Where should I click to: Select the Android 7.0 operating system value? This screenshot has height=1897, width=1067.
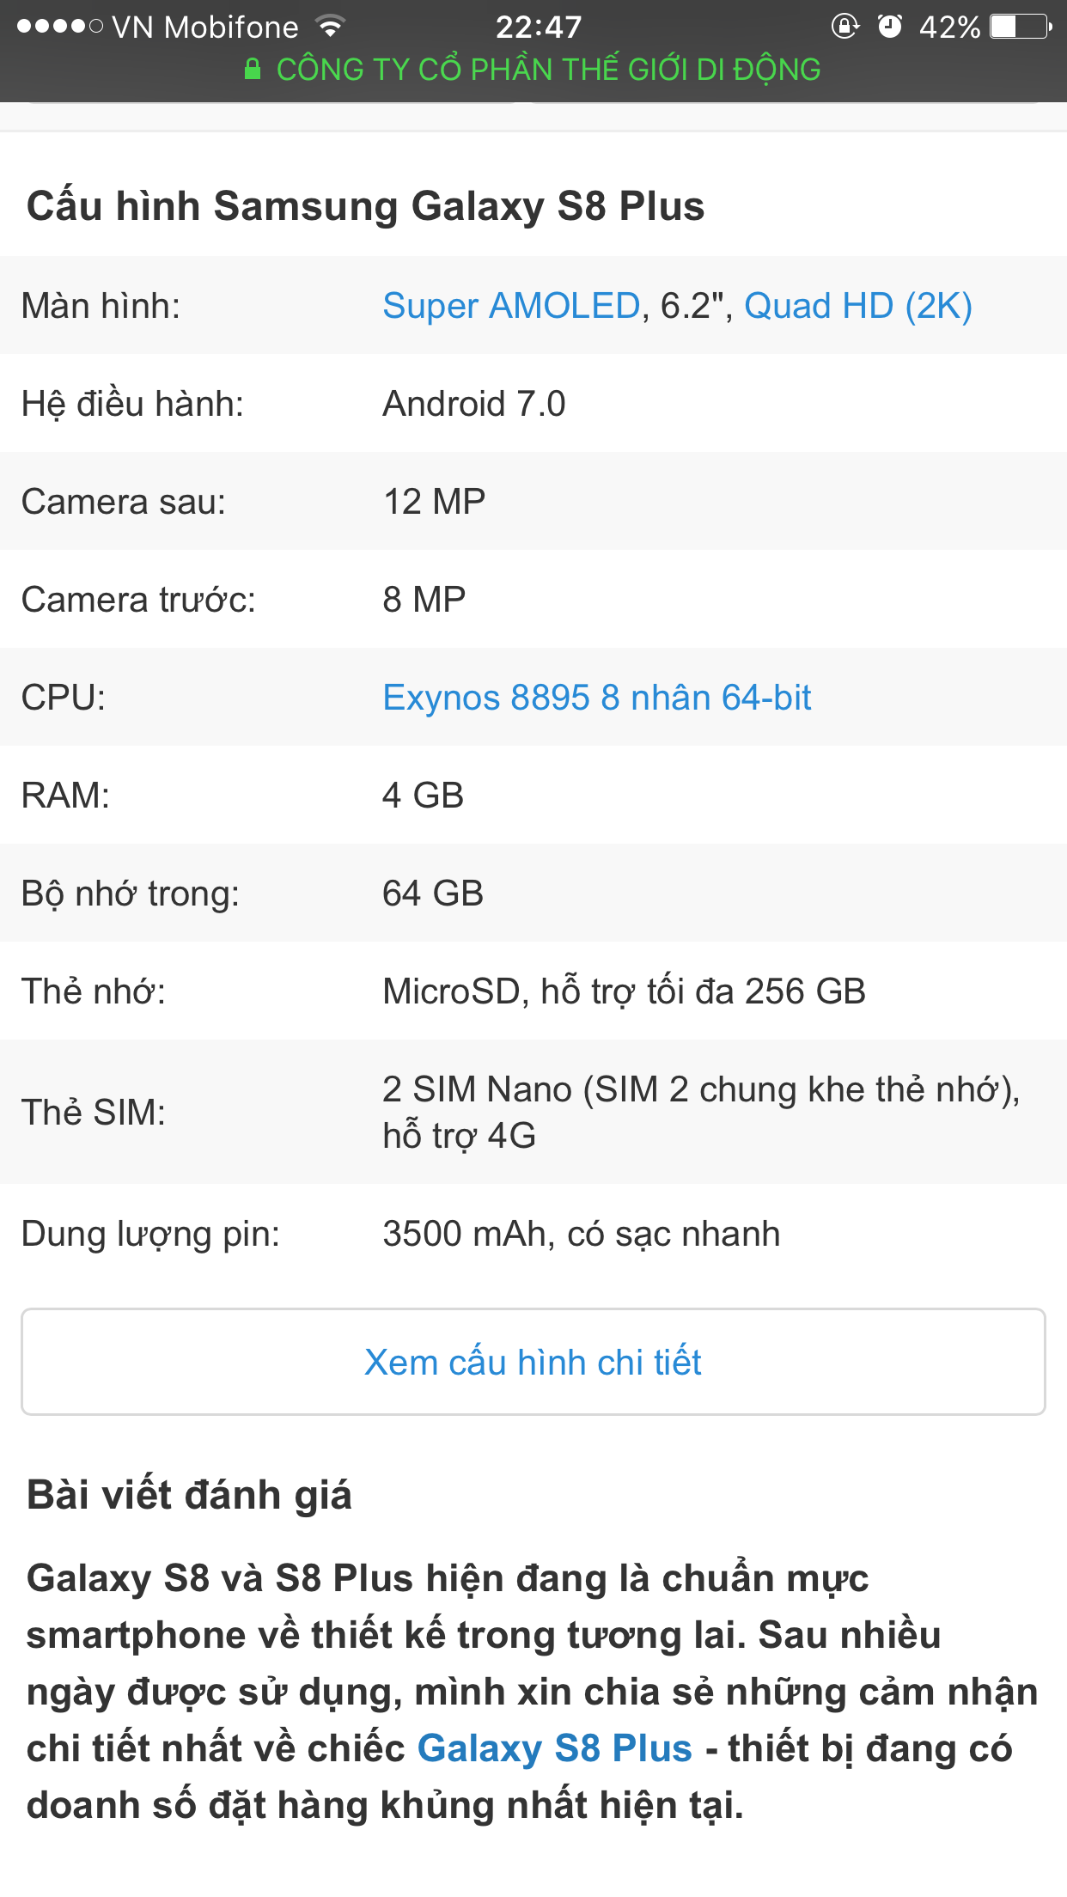pyautogui.click(x=473, y=404)
